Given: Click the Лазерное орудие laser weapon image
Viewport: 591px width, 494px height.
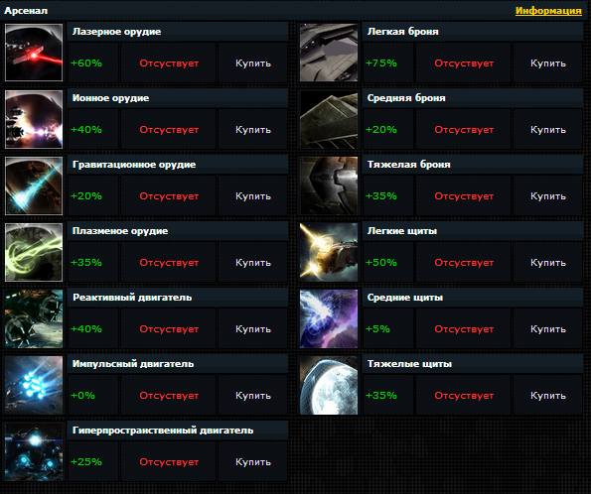Looking at the screenshot, I should tap(34, 53).
